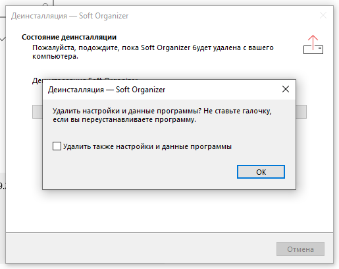The width and height of the screenshot is (339, 269).
Task: Confirm the dialog with the OK button
Action: point(261,172)
